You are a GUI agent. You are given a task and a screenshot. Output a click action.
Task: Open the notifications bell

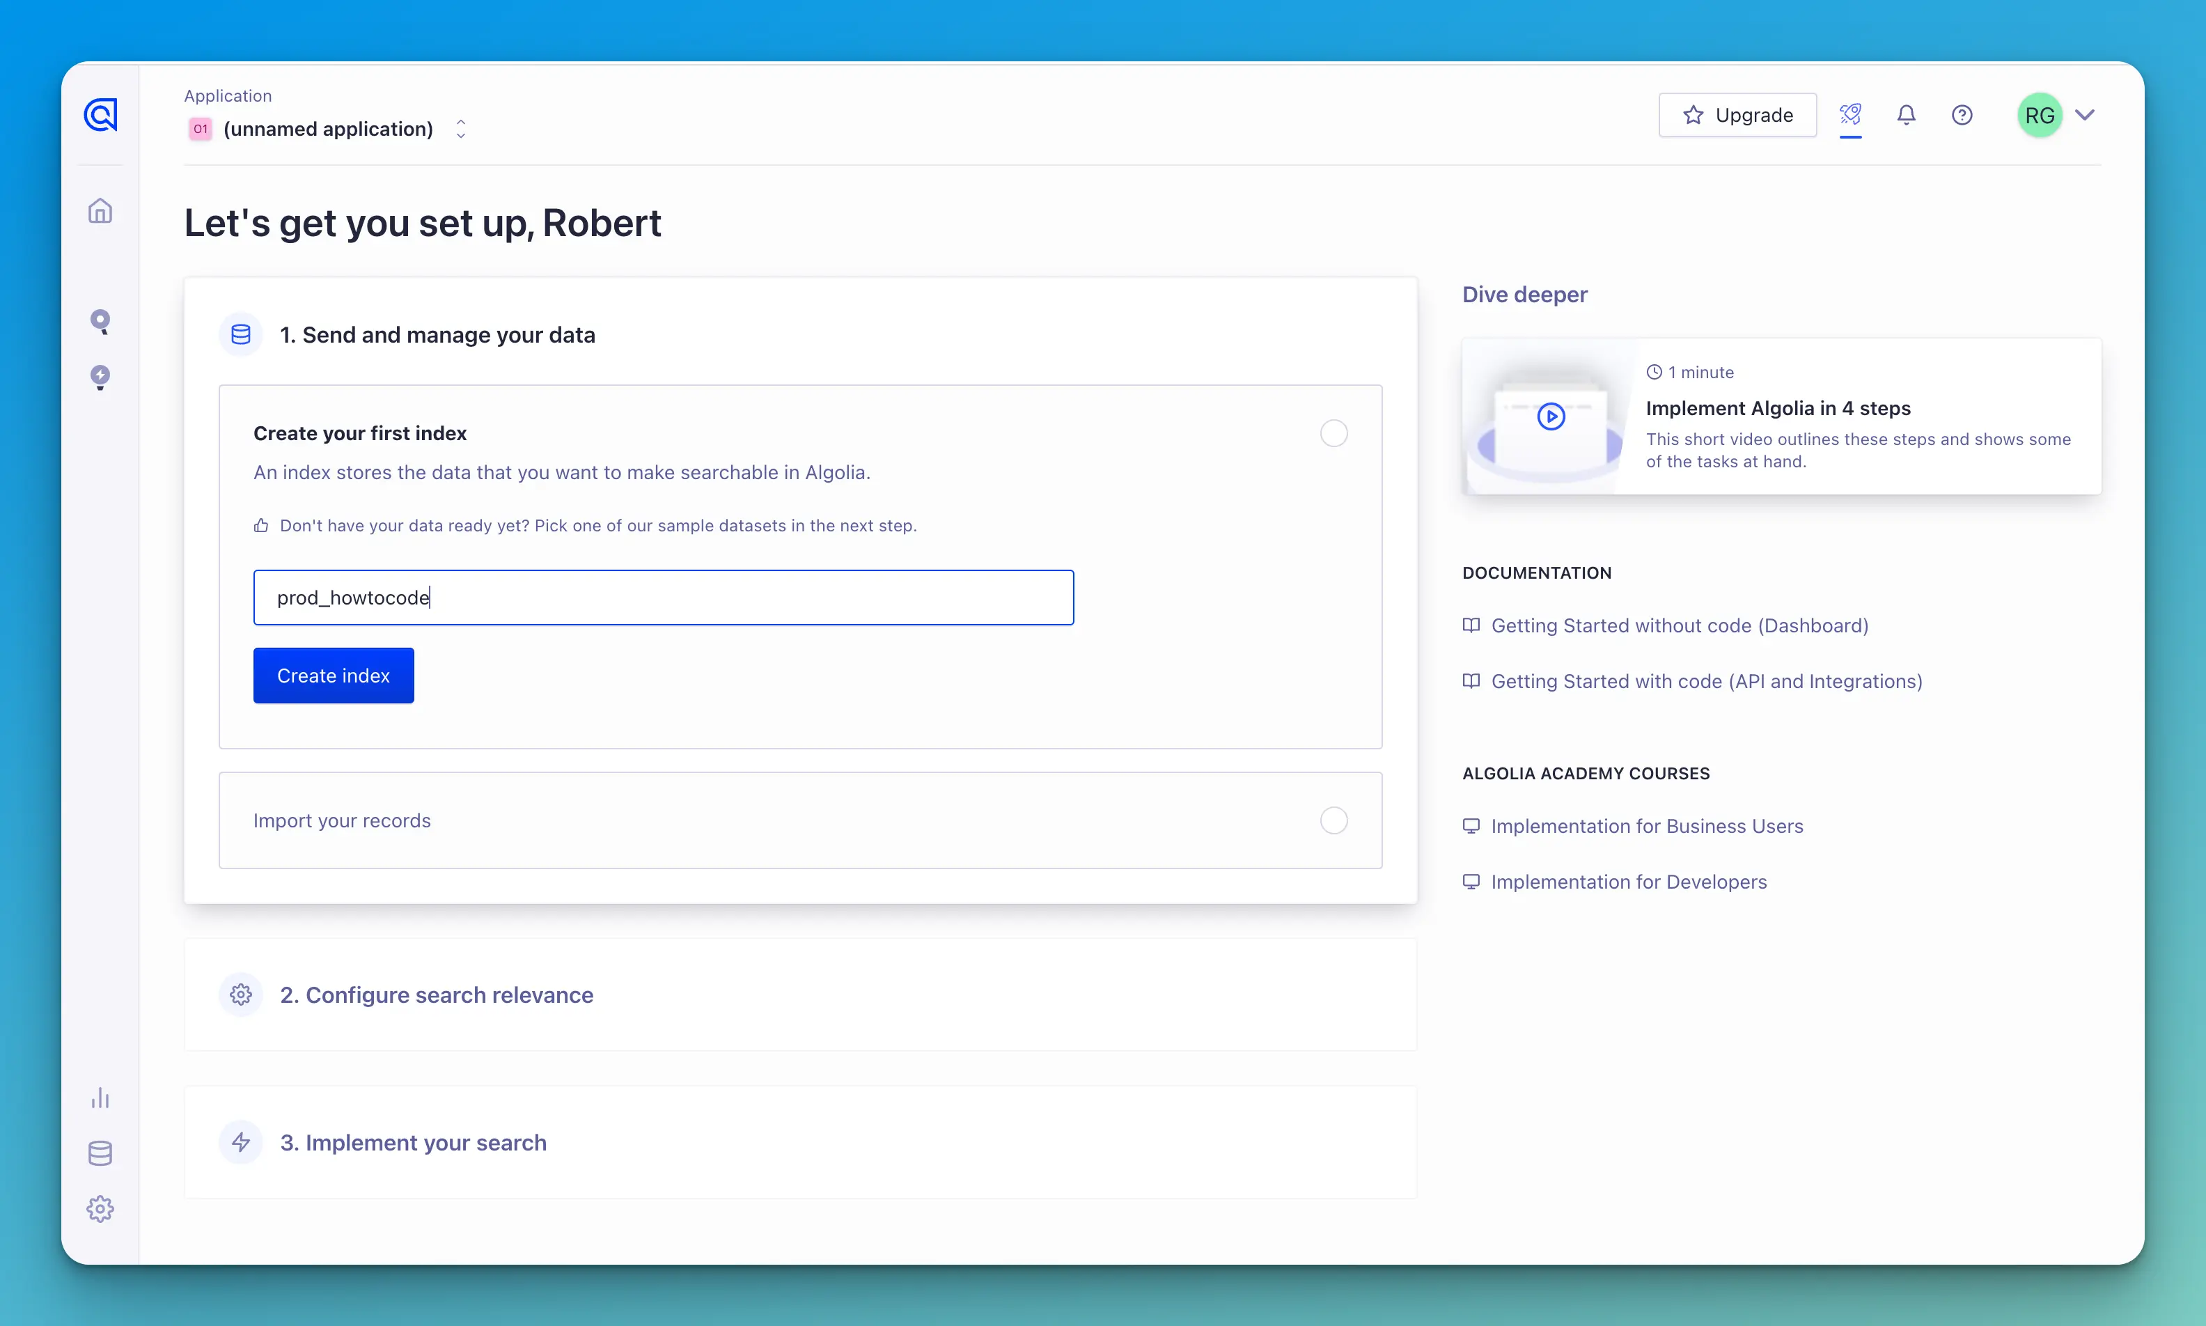(1906, 114)
